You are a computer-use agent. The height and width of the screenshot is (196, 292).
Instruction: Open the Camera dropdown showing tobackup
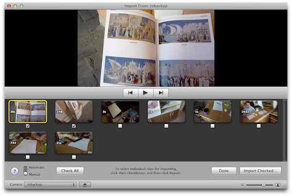[x=50, y=185]
